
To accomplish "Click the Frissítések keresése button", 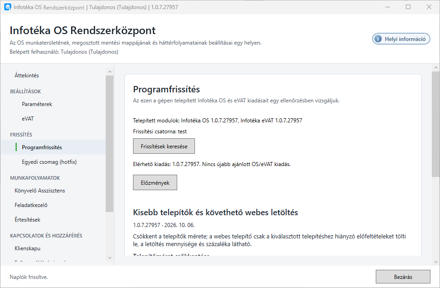I will (x=164, y=146).
